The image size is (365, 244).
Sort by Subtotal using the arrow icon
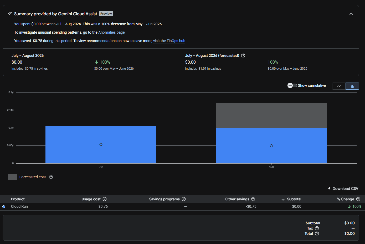pyautogui.click(x=283, y=199)
